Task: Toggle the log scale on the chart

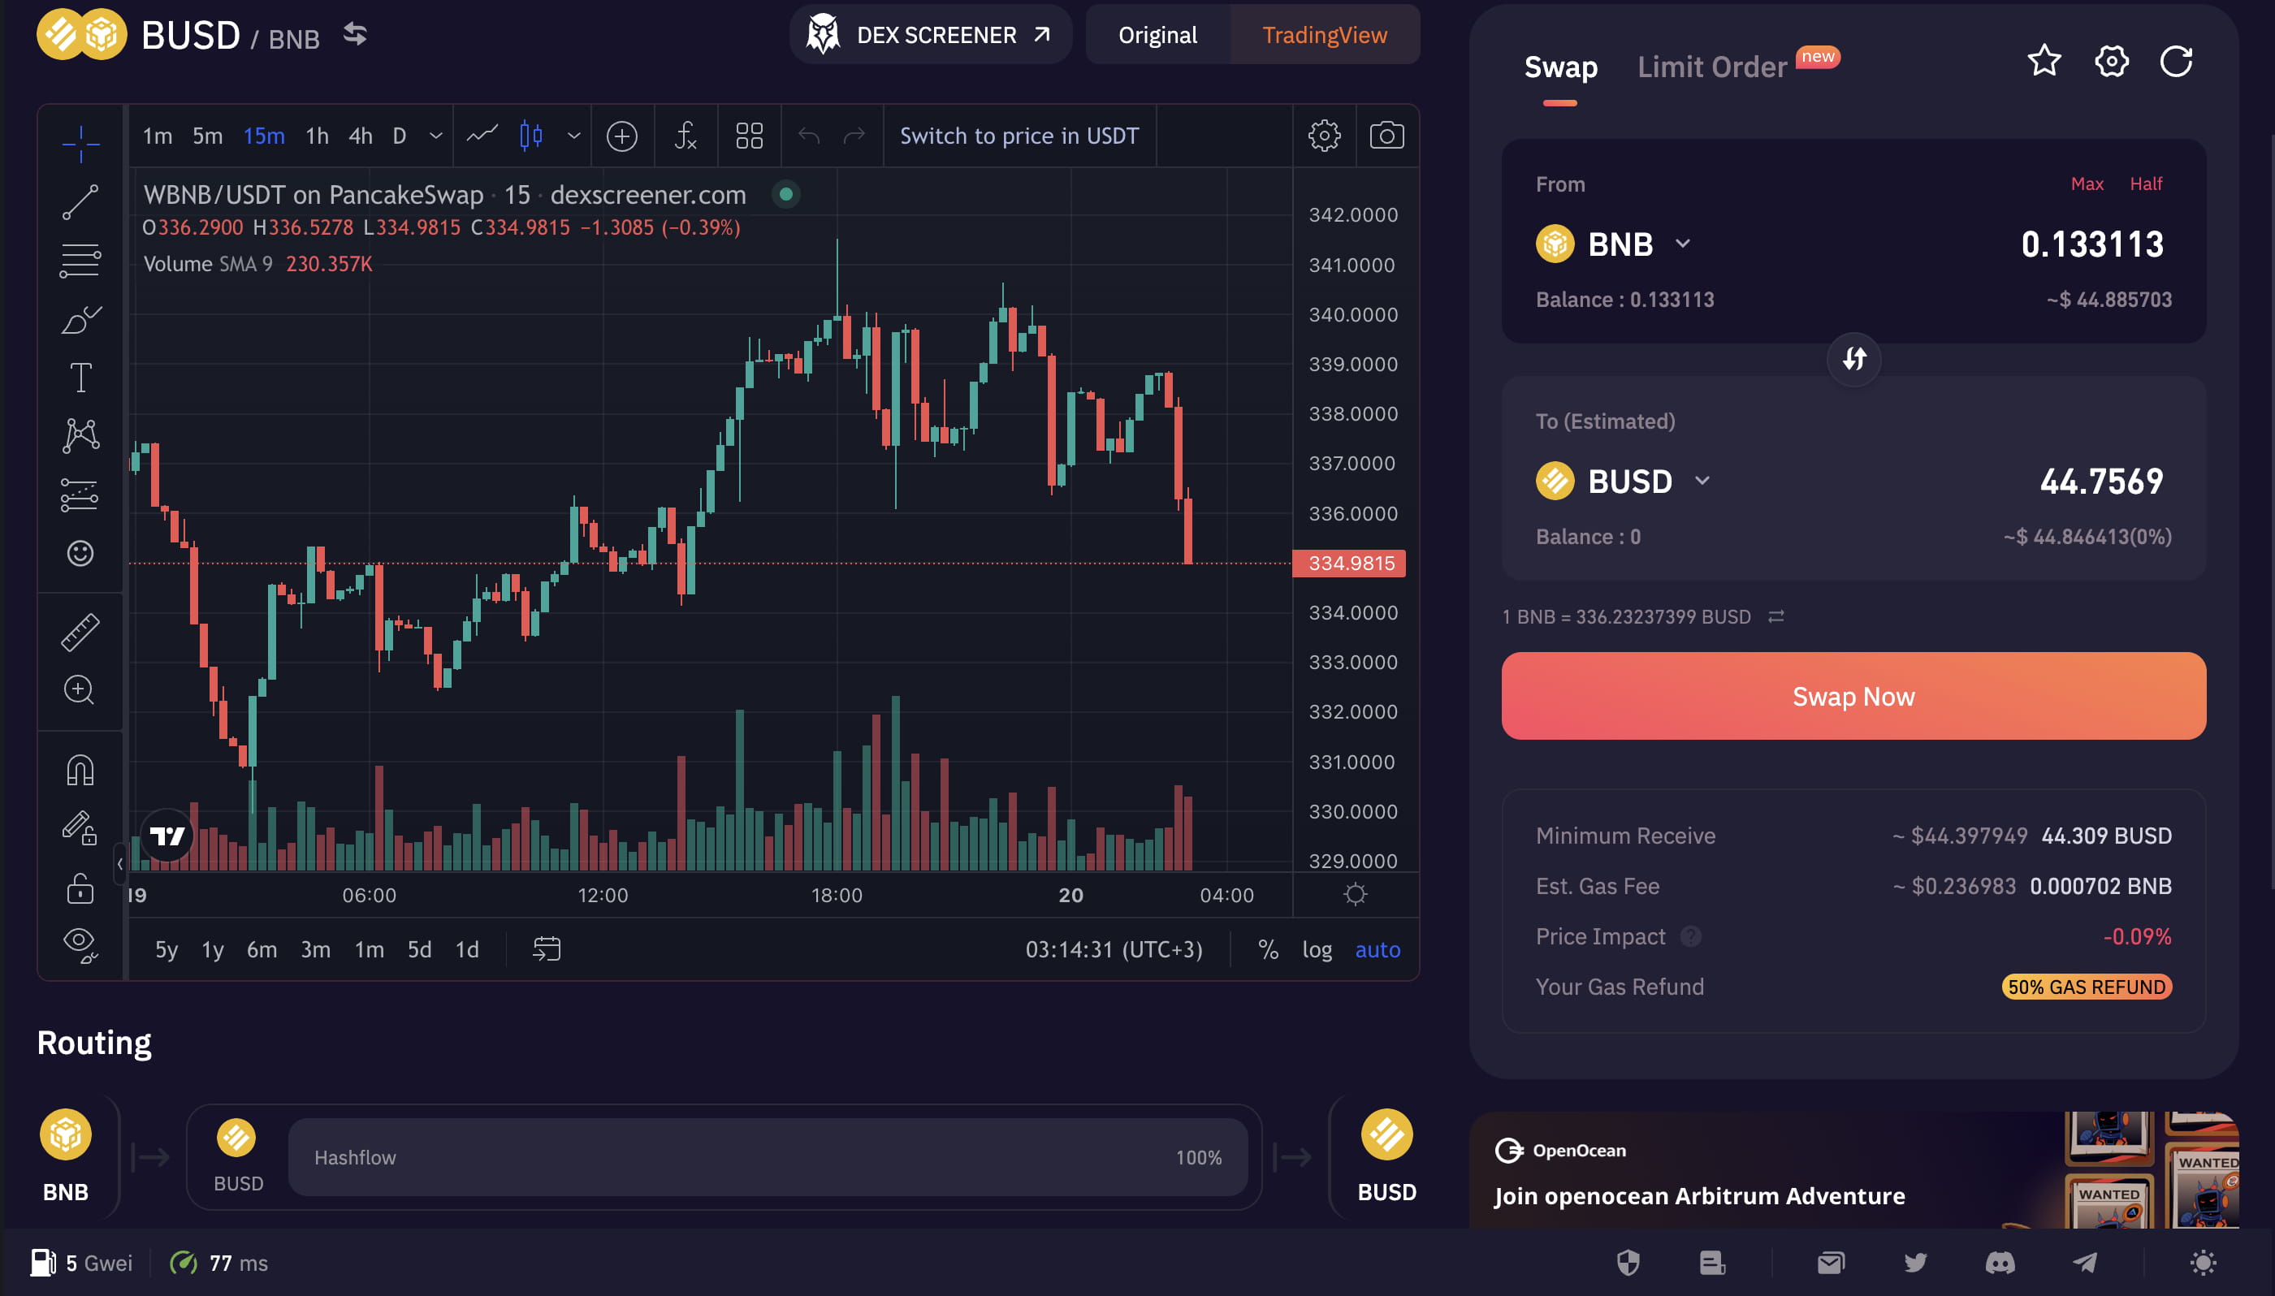Action: tap(1317, 950)
